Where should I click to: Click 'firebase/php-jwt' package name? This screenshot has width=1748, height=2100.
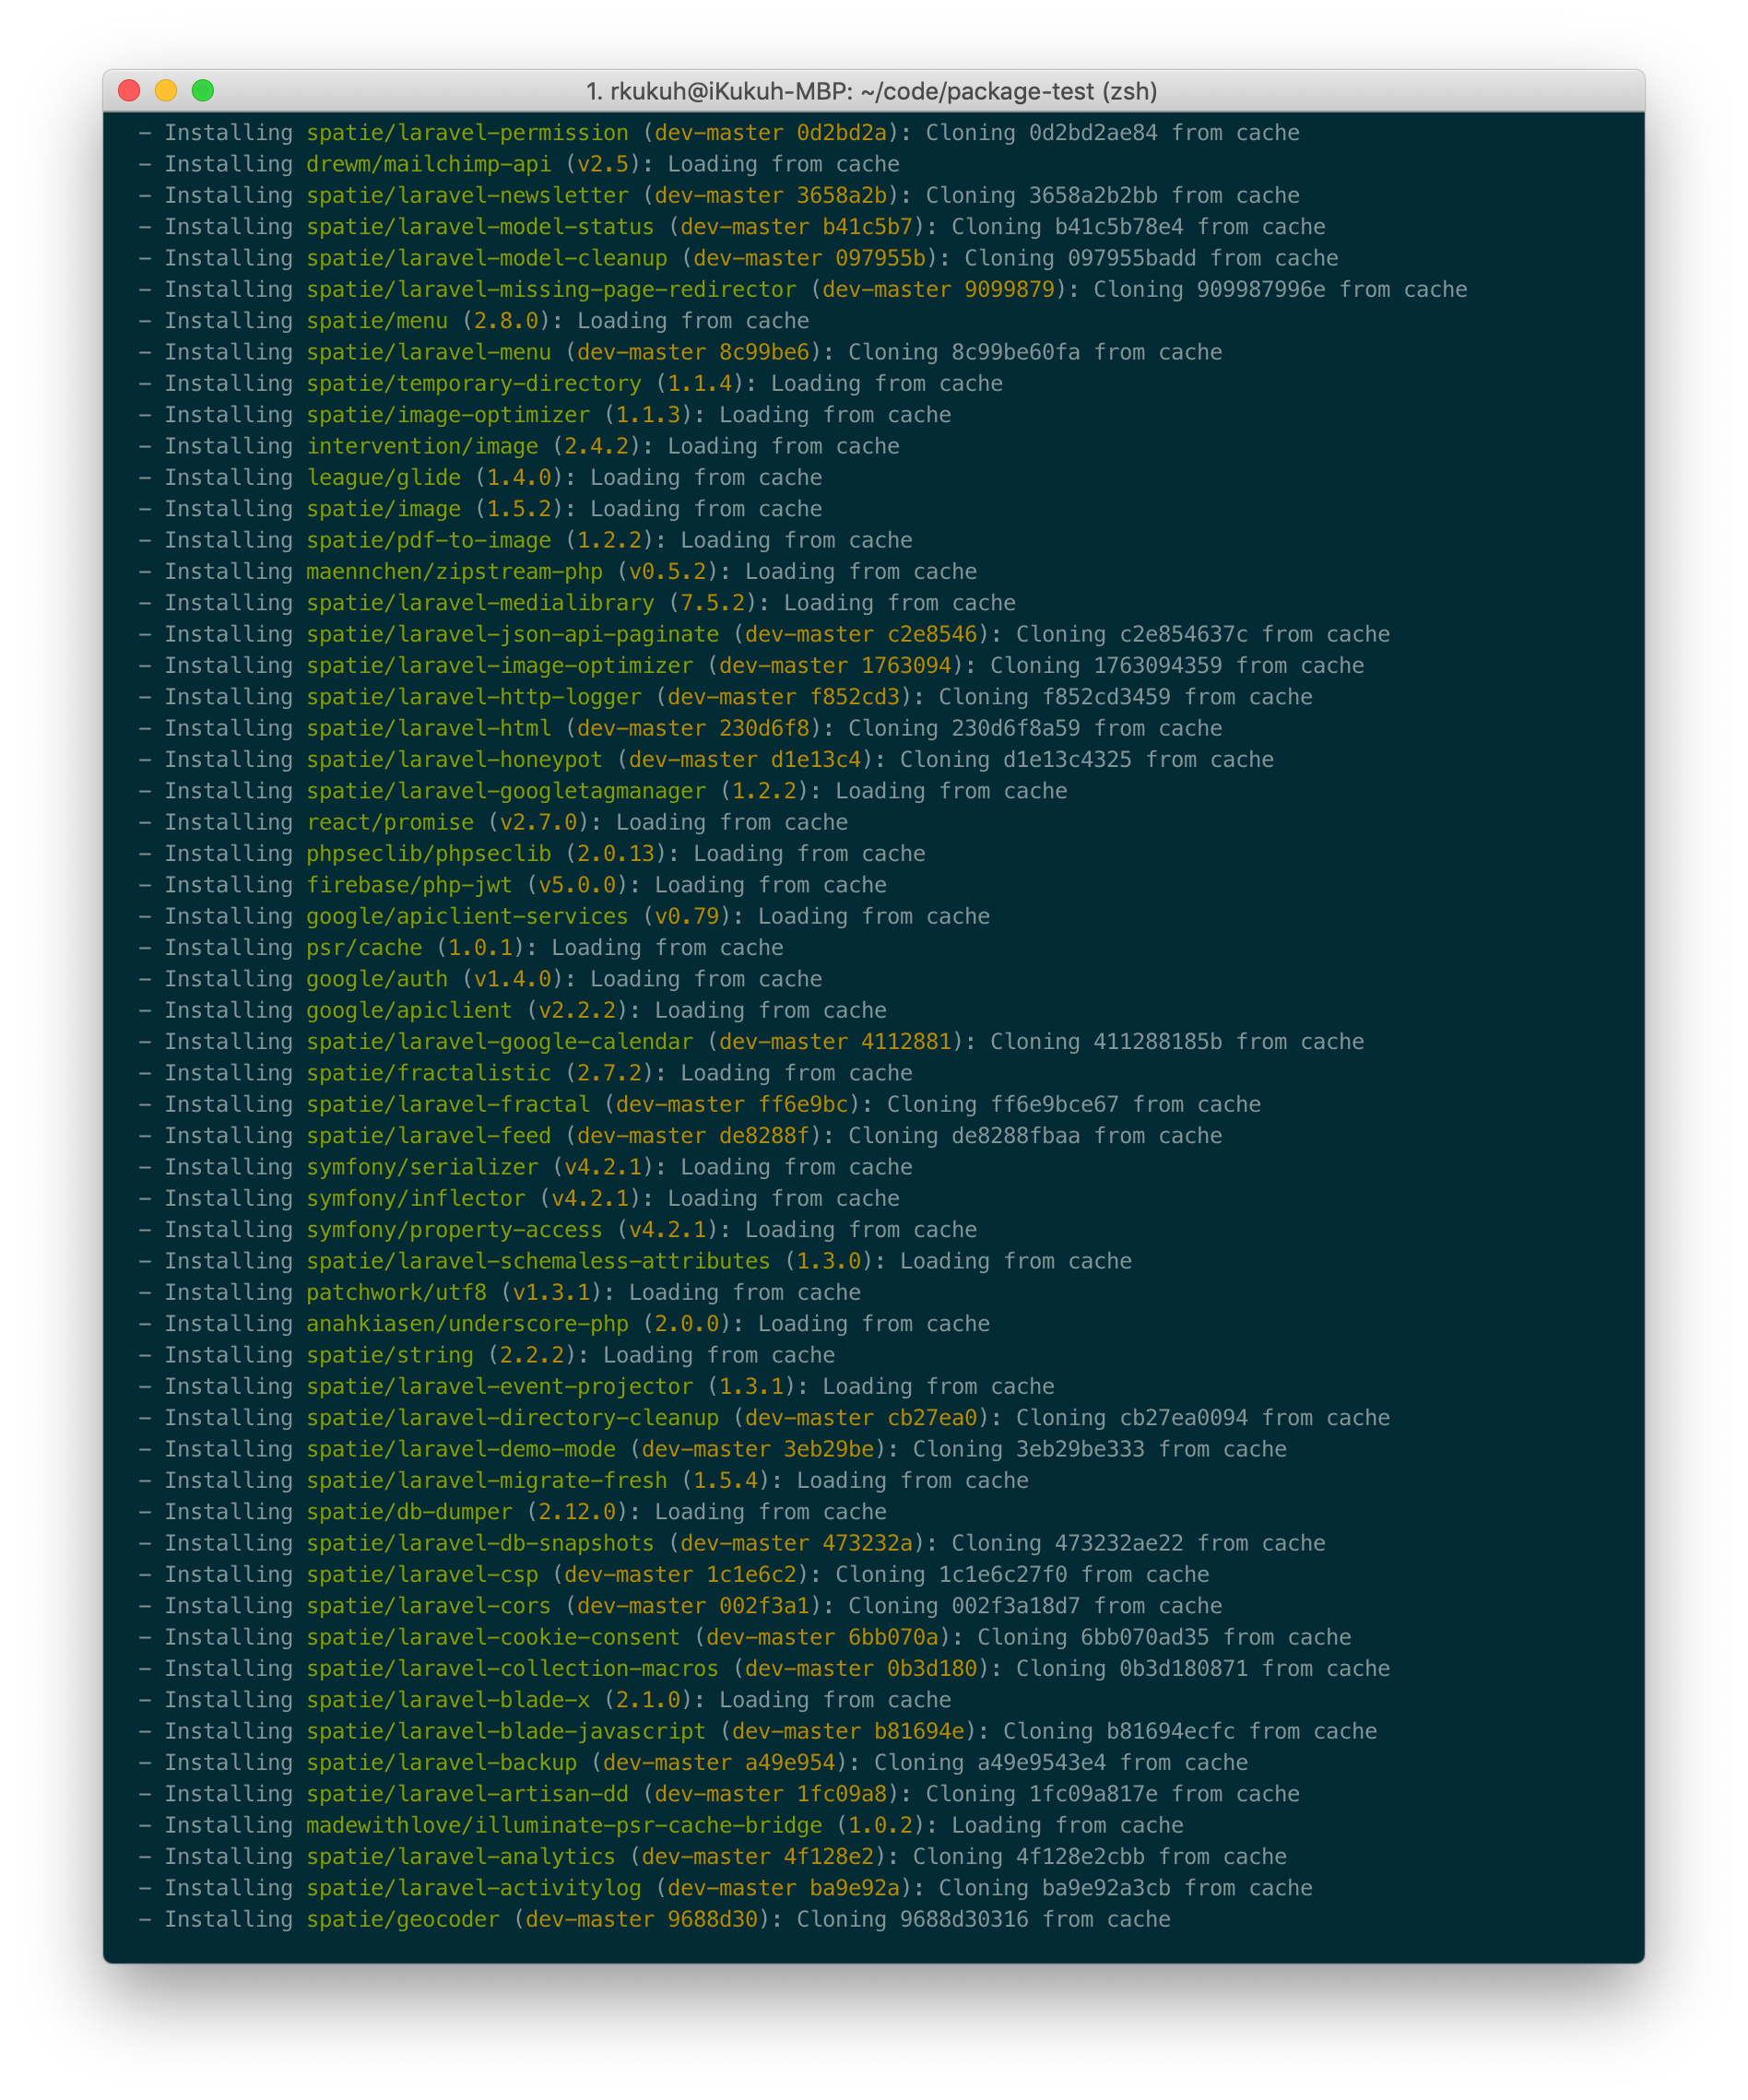410,885
